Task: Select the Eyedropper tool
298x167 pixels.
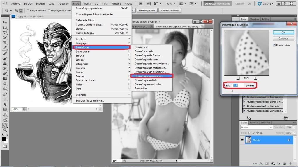Action: pyautogui.click(x=5, y=48)
